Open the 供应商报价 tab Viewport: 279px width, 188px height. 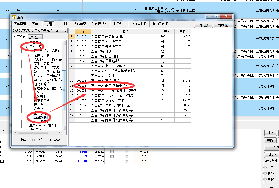[x=100, y=24]
